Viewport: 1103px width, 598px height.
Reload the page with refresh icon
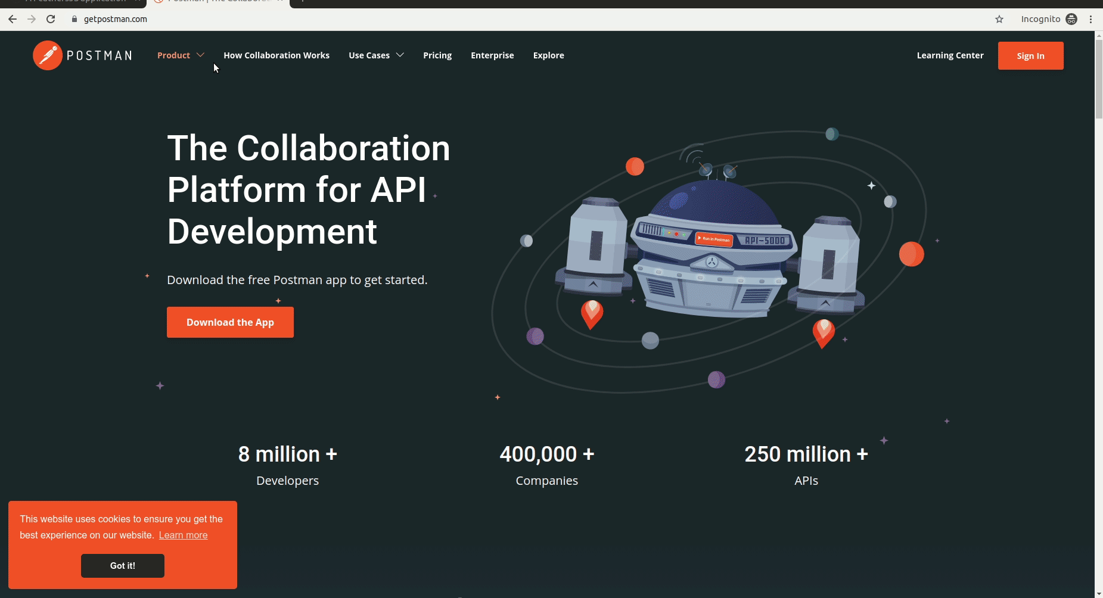51,19
